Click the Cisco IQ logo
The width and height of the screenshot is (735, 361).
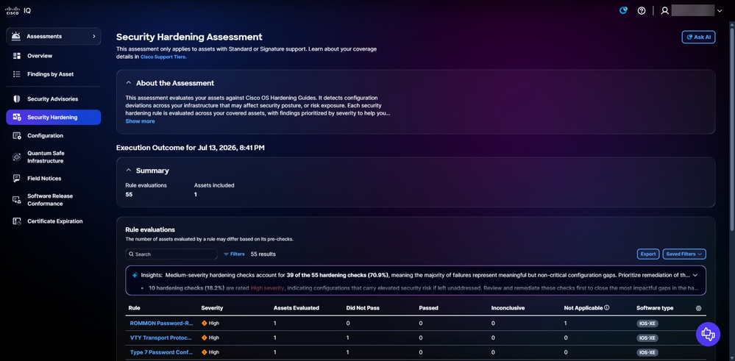[18, 10]
